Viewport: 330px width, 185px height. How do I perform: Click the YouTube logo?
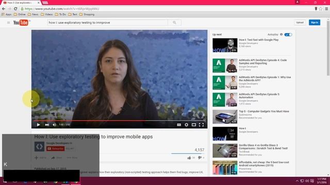coord(21,23)
